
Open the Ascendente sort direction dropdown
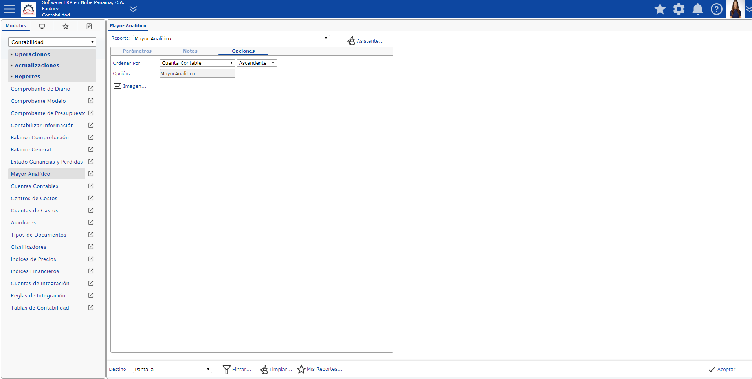tap(257, 63)
